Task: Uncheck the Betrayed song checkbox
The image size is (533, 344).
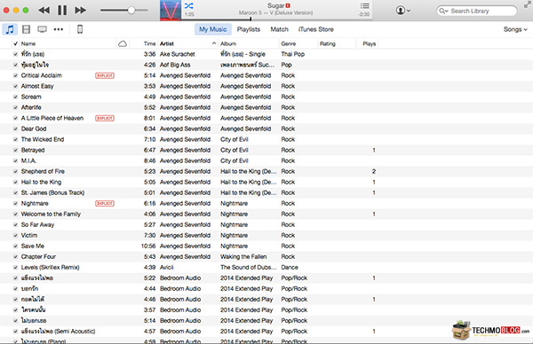Action: 15,150
